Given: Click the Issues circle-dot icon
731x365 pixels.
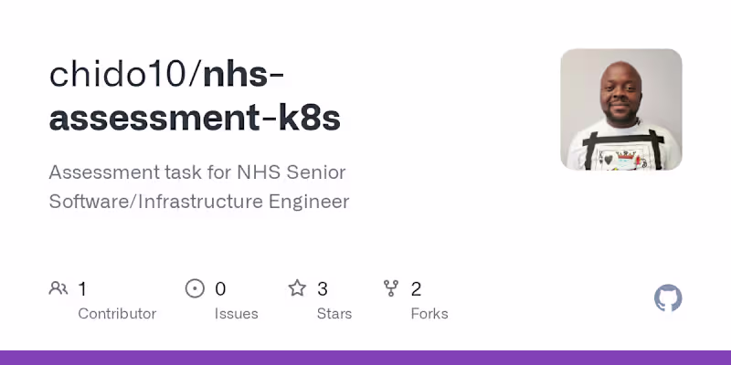Looking at the screenshot, I should pyautogui.click(x=195, y=289).
